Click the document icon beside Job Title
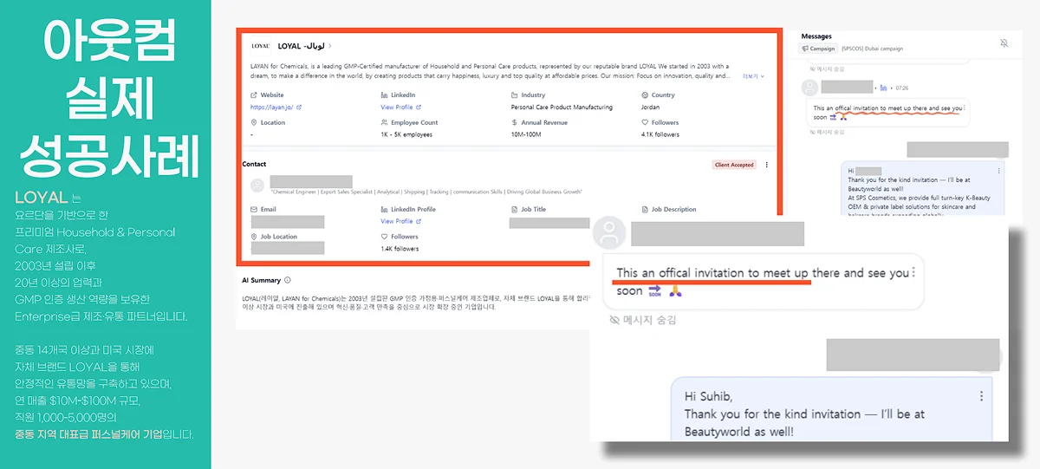 [x=515, y=209]
